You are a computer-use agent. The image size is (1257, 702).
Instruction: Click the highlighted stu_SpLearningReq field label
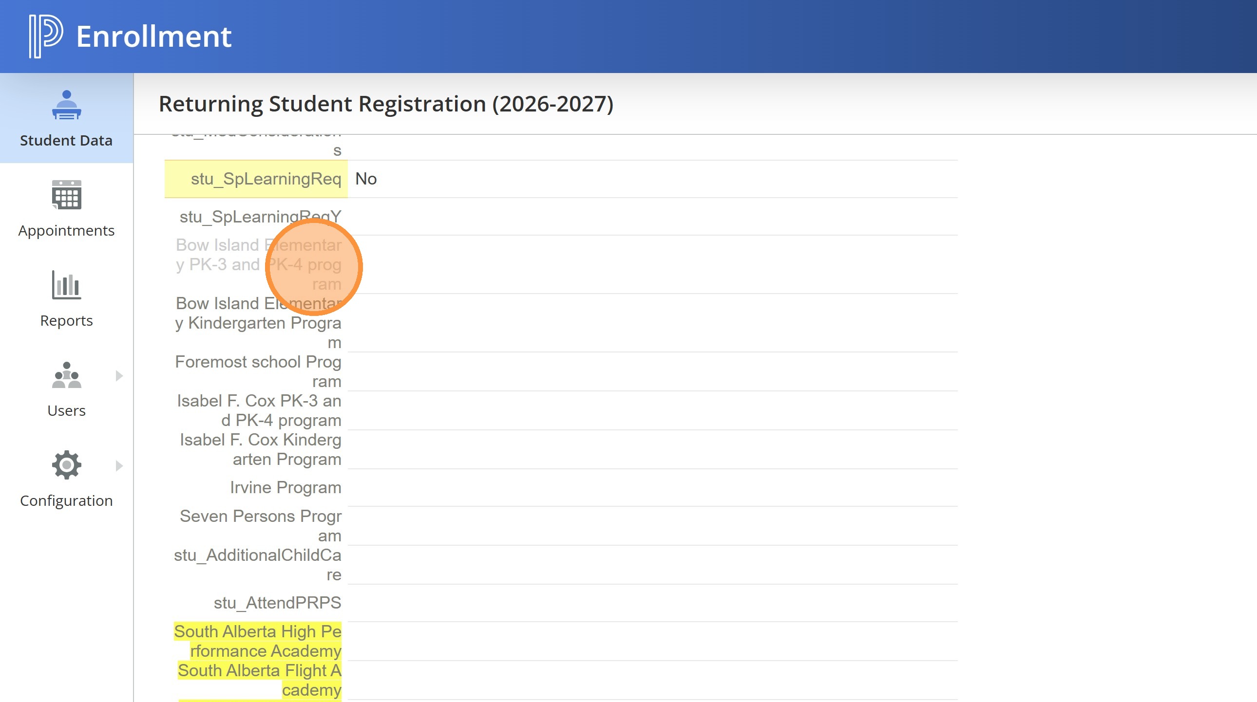tap(266, 179)
